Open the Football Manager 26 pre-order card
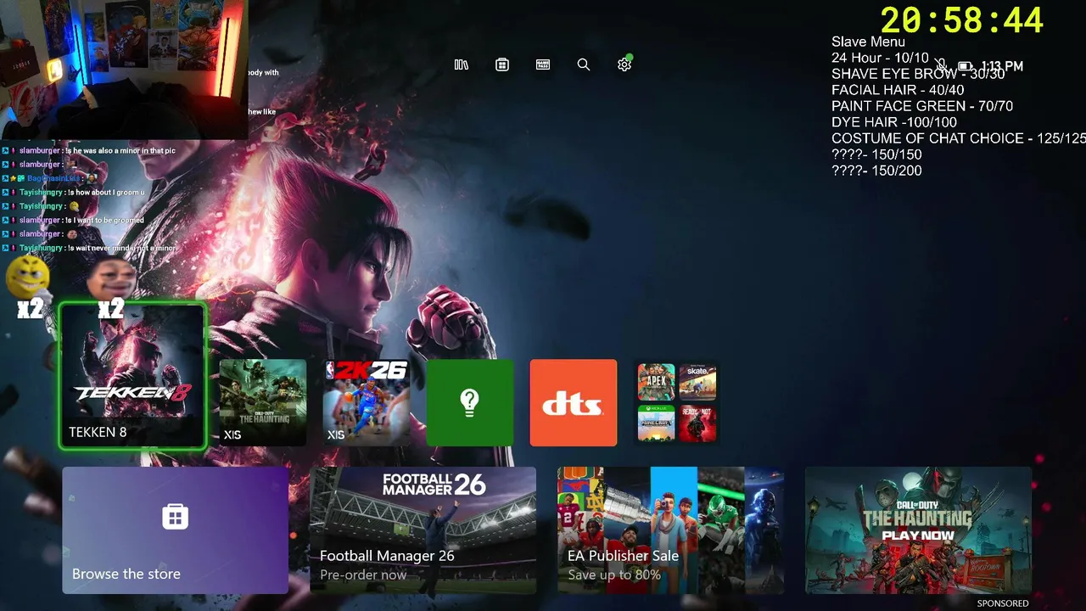 coord(423,530)
